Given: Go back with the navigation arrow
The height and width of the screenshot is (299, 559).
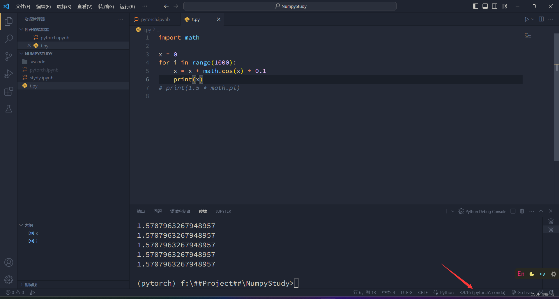Looking at the screenshot, I should pos(166,6).
